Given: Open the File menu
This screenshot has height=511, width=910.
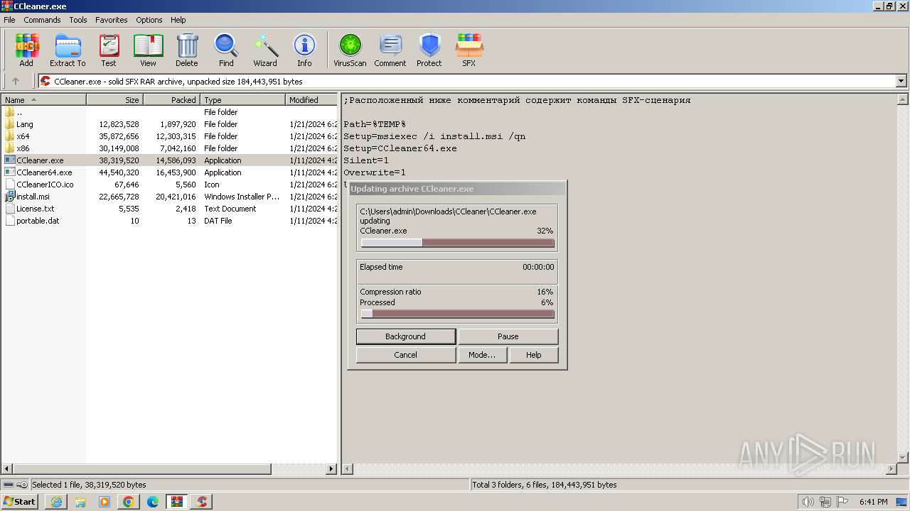Looking at the screenshot, I should pos(9,20).
